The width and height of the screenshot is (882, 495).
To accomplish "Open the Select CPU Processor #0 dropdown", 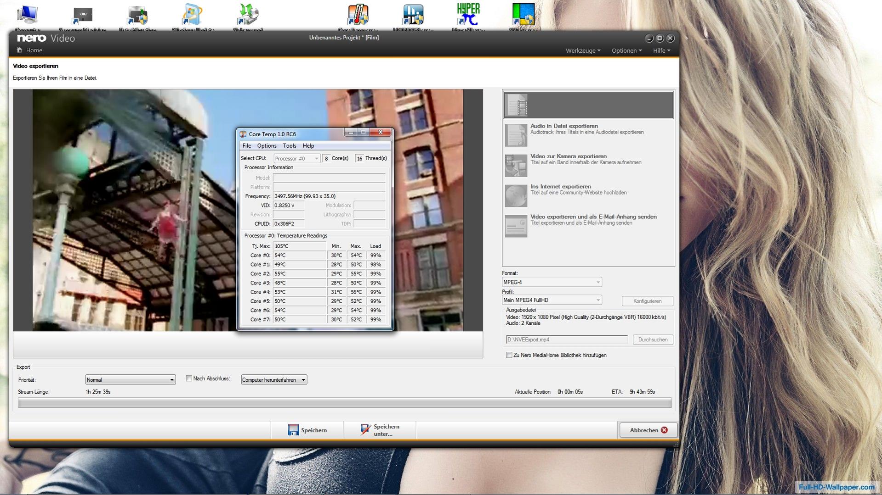I will [x=297, y=158].
